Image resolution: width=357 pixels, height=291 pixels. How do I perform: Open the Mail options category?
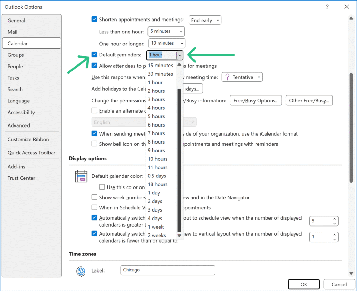[13, 32]
